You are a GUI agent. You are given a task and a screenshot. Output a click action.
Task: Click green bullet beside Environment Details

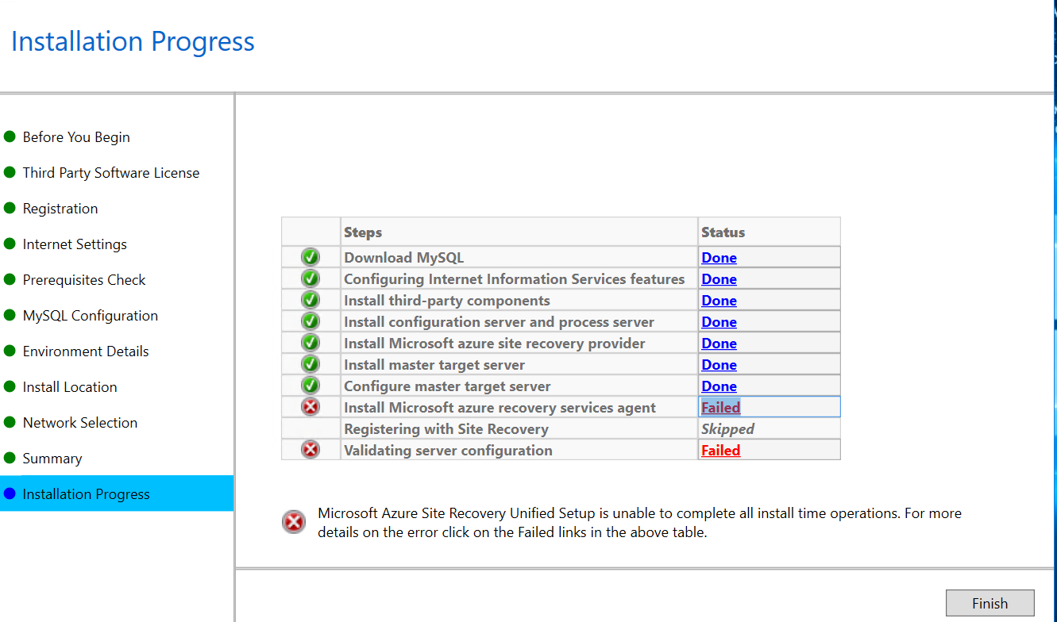[x=10, y=351]
